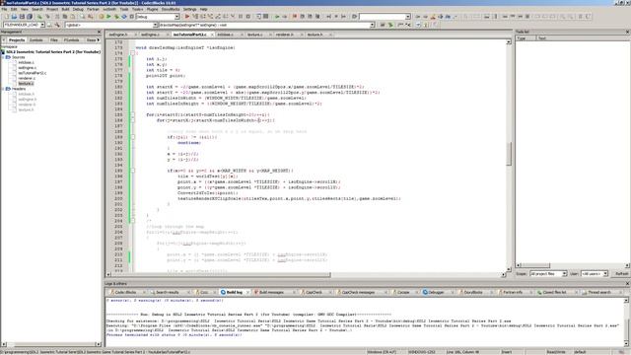
Task: Switch to the isoEngine.h editor tab
Action: (118, 35)
